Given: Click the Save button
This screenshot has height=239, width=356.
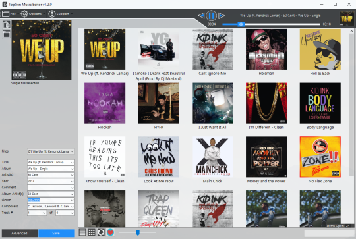Looking at the screenshot, I should [56, 233].
